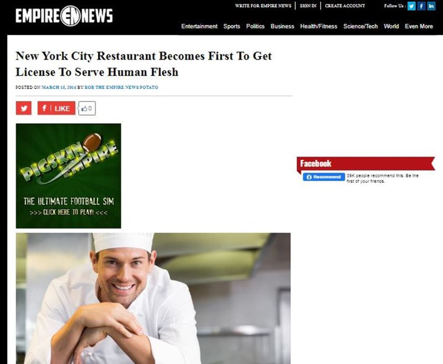Click the Create Account link
This screenshot has height=364, width=443.
coord(345,6)
